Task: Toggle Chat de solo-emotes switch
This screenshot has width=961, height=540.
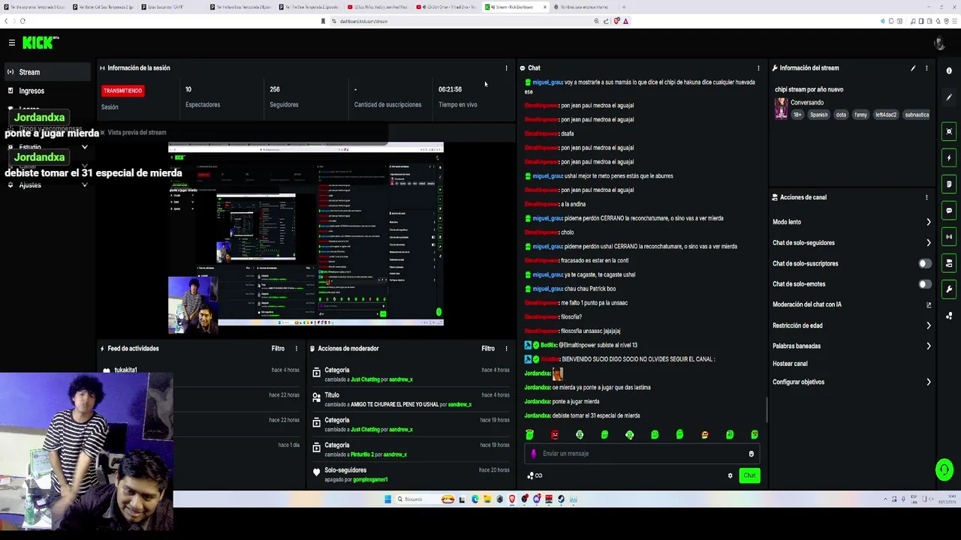Action: 925,284
